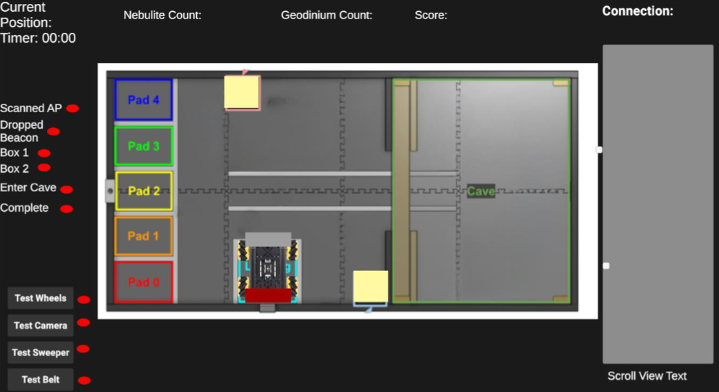719x392 pixels.
Task: Click the Cave label on the map
Action: coord(481,191)
